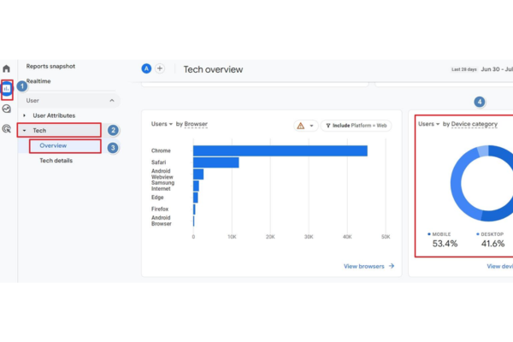Click the Chrome bar in chart
513x342 pixels.
pos(280,150)
